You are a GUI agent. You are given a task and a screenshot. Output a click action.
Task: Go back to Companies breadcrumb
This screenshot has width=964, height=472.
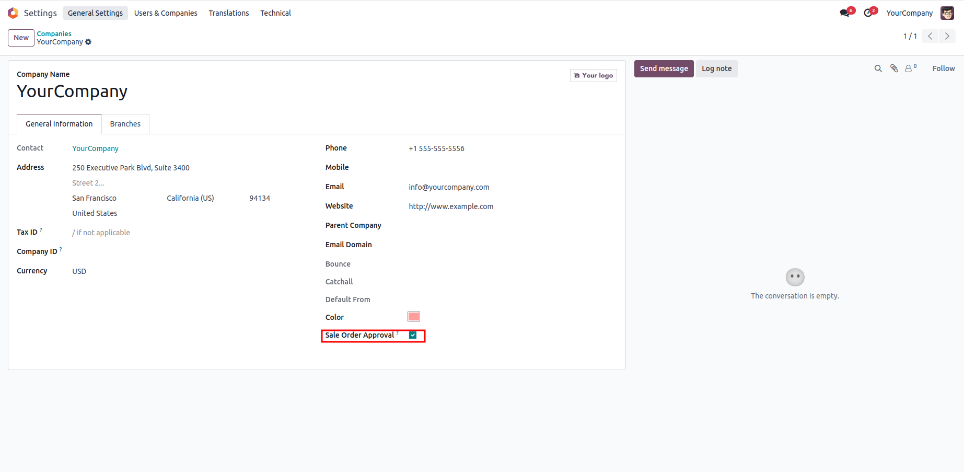pyautogui.click(x=54, y=33)
